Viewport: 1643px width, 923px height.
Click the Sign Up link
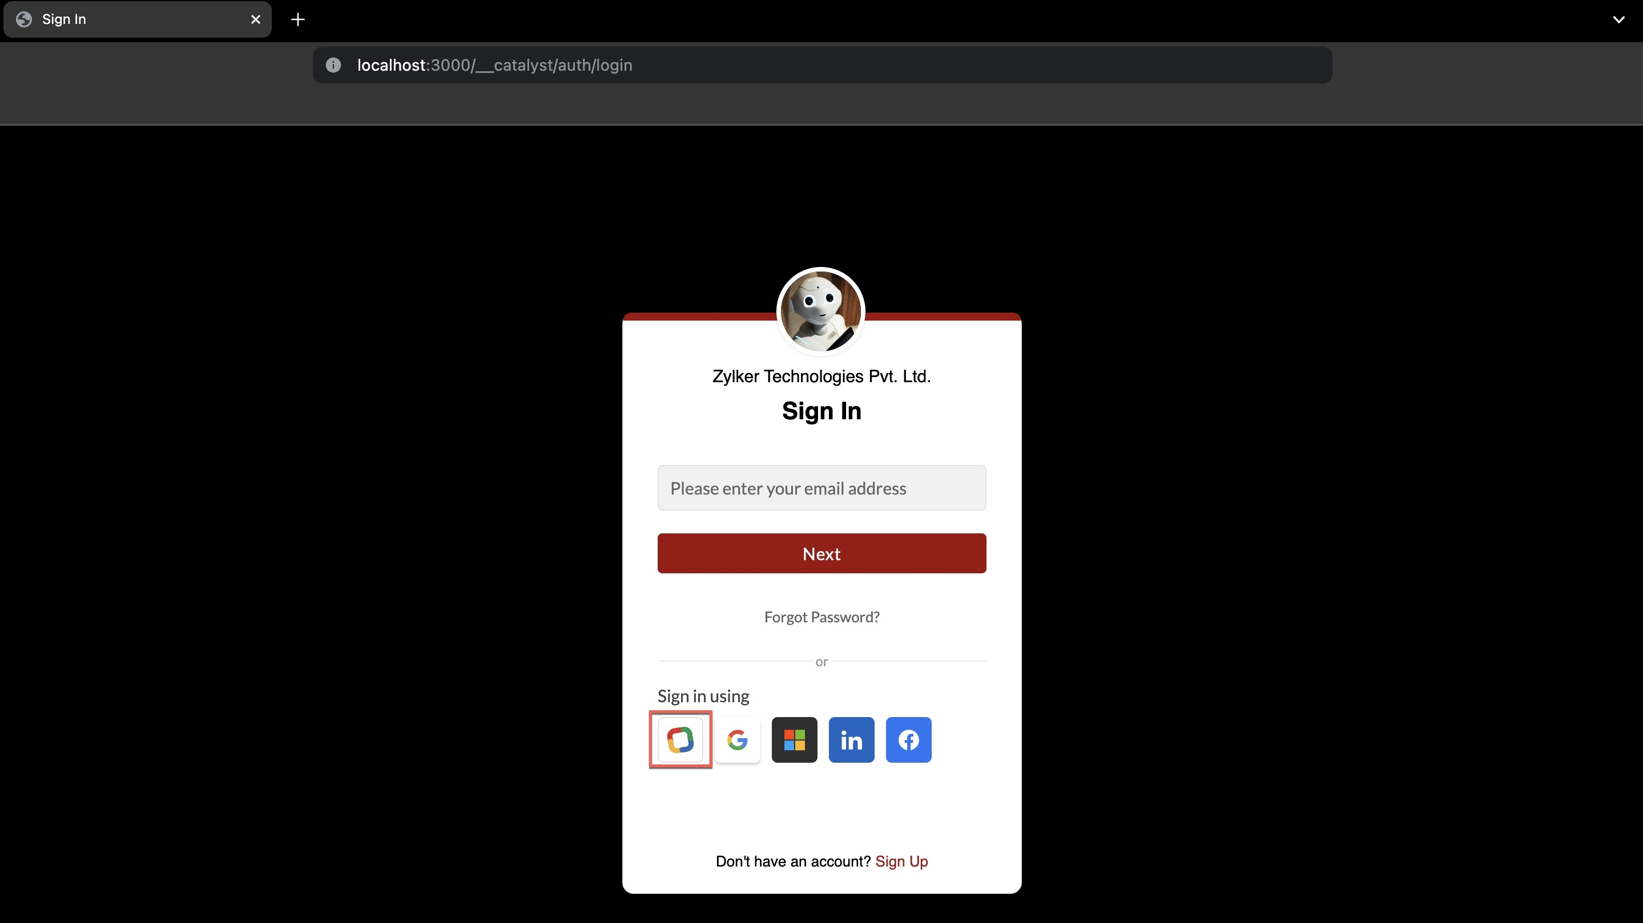pyautogui.click(x=903, y=861)
